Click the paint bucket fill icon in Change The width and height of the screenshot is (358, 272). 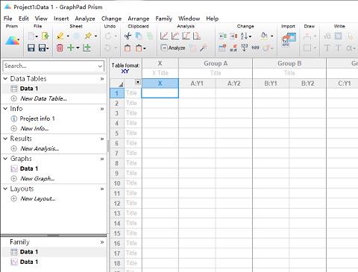coord(264,36)
